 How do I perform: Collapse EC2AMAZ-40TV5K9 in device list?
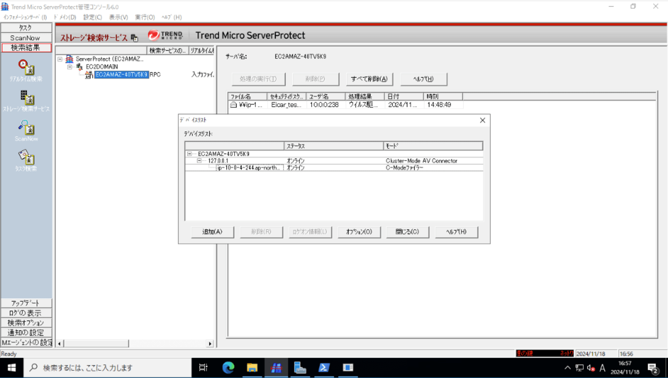click(189, 154)
